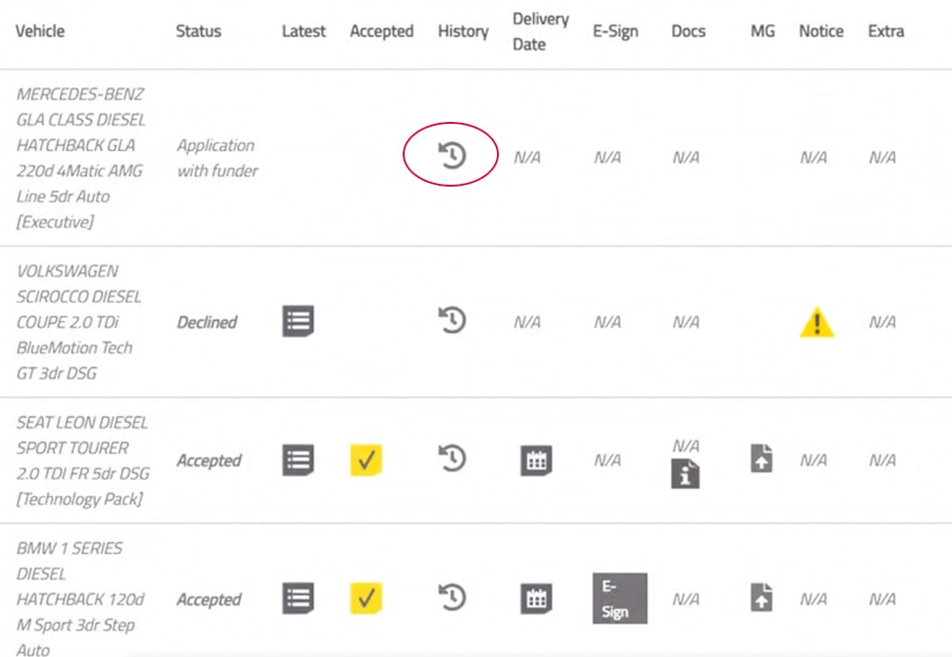
Task: Click the 'Application with funder' status
Action: [x=217, y=158]
